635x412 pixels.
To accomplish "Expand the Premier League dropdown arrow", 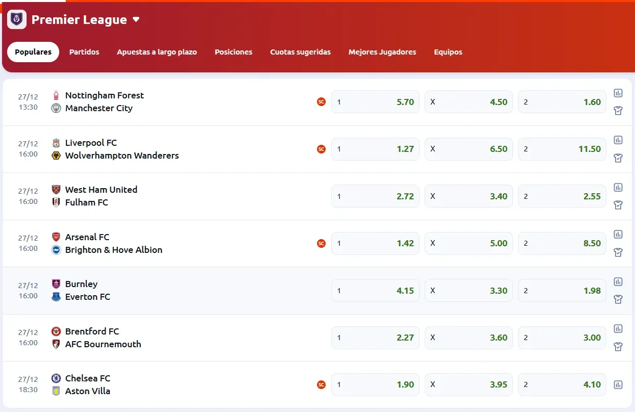I will tap(136, 20).
